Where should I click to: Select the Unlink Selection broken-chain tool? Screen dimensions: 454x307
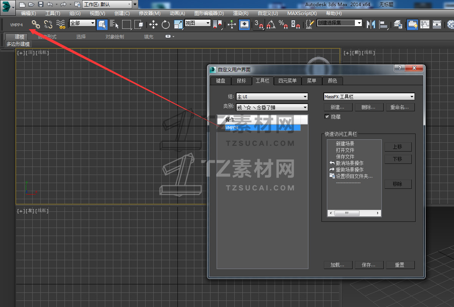pos(48,25)
